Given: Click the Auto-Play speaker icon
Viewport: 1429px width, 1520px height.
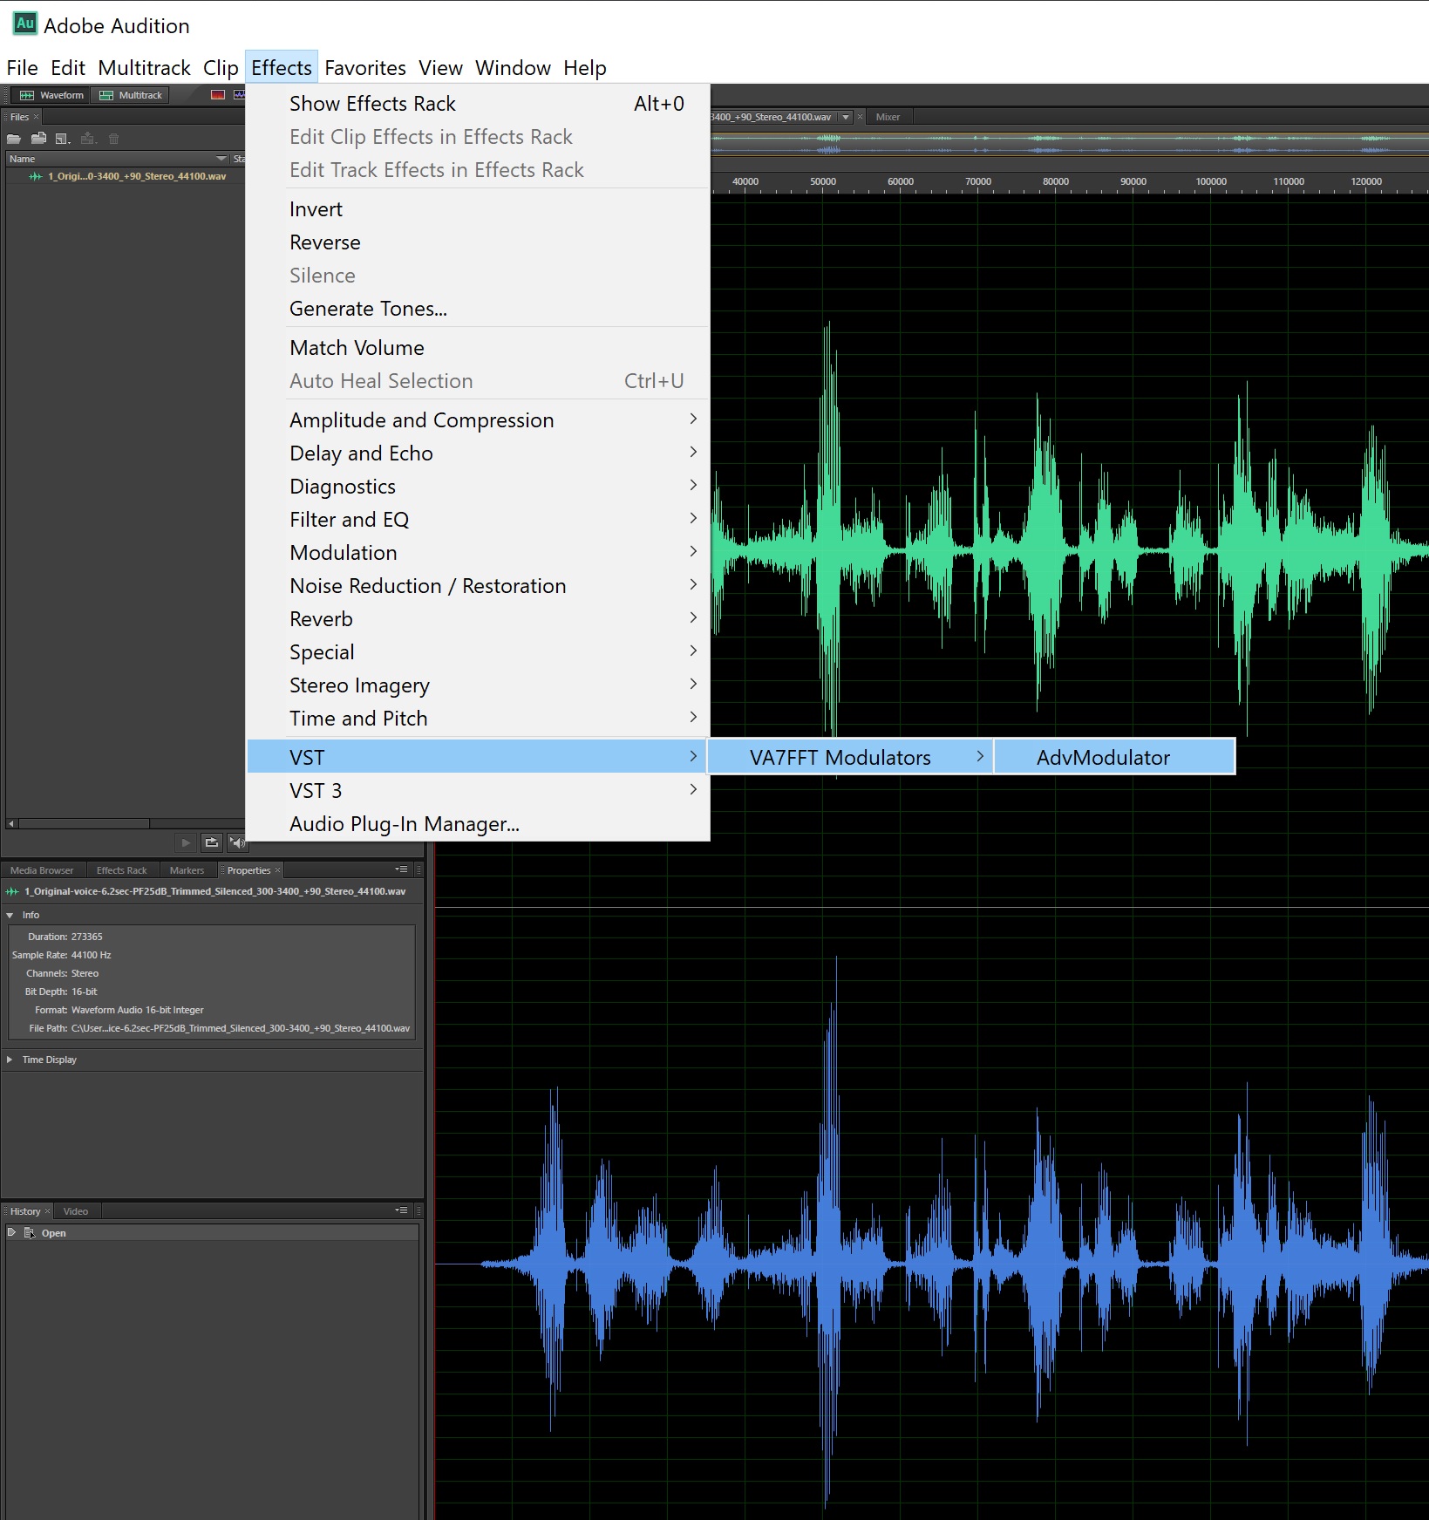Looking at the screenshot, I should (237, 842).
